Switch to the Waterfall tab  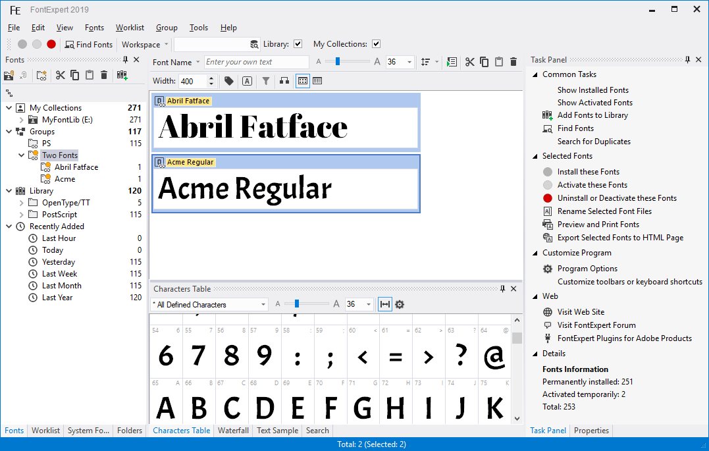pyautogui.click(x=233, y=431)
